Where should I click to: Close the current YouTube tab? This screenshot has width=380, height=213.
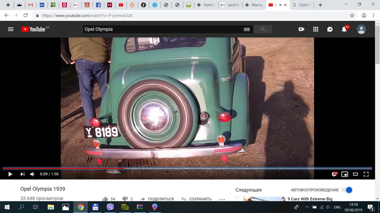pos(286,5)
